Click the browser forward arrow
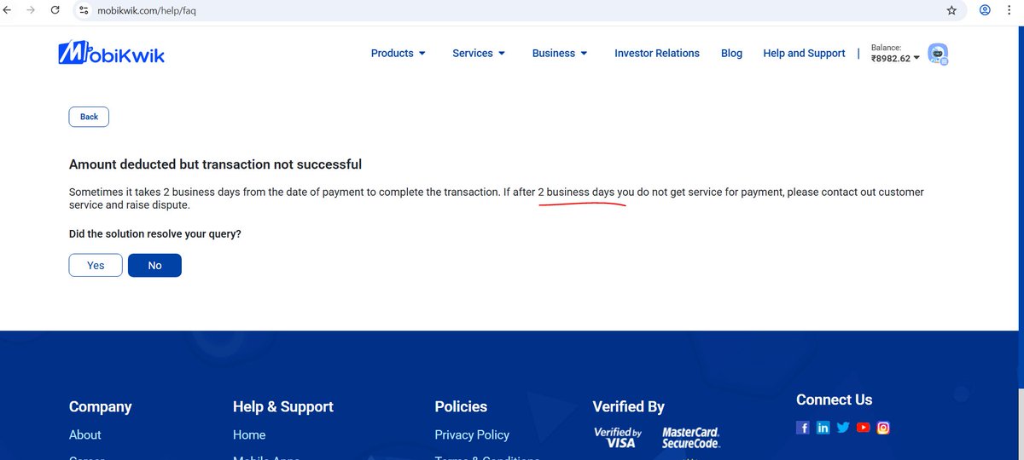The image size is (1024, 460). [x=32, y=11]
